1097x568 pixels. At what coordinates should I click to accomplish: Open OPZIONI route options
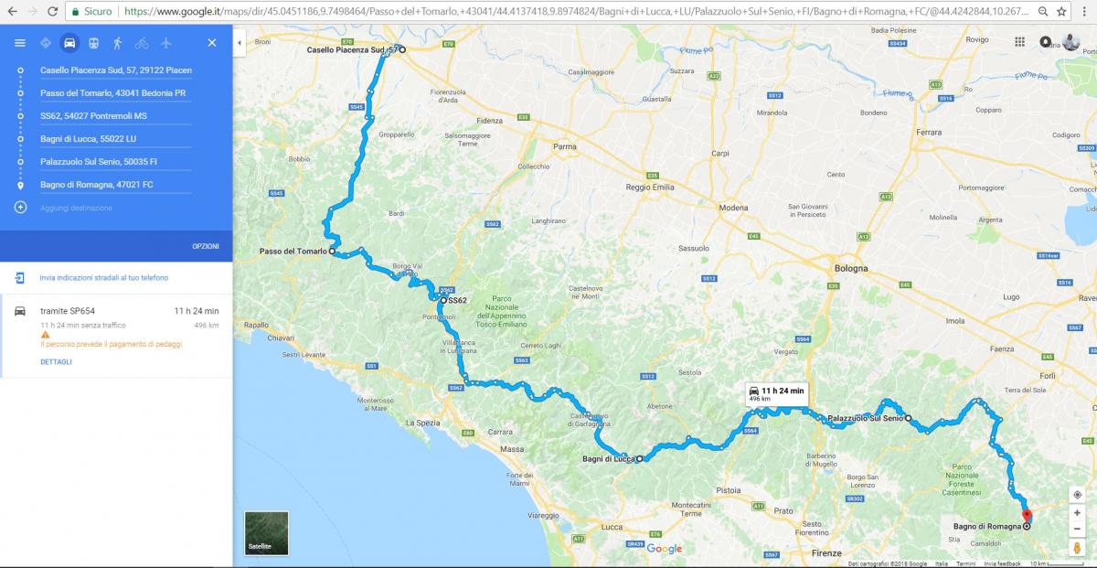coord(206,246)
